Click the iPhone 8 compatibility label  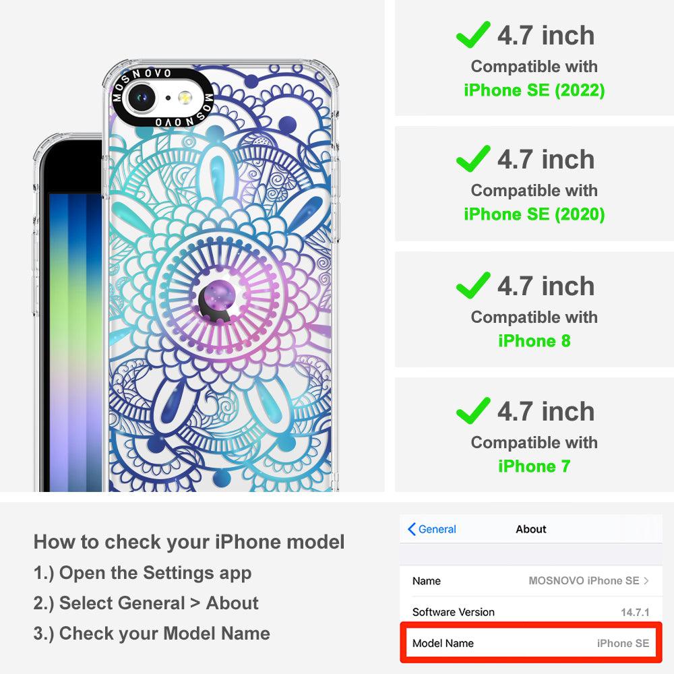(x=534, y=341)
